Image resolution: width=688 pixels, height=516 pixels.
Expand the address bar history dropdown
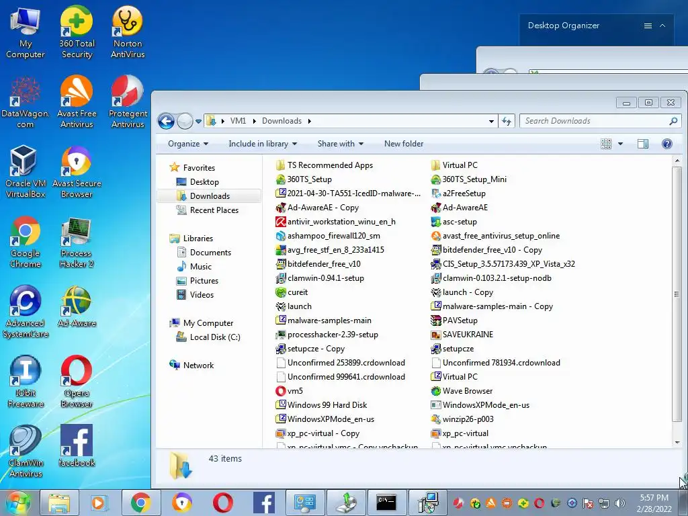pyautogui.click(x=491, y=121)
